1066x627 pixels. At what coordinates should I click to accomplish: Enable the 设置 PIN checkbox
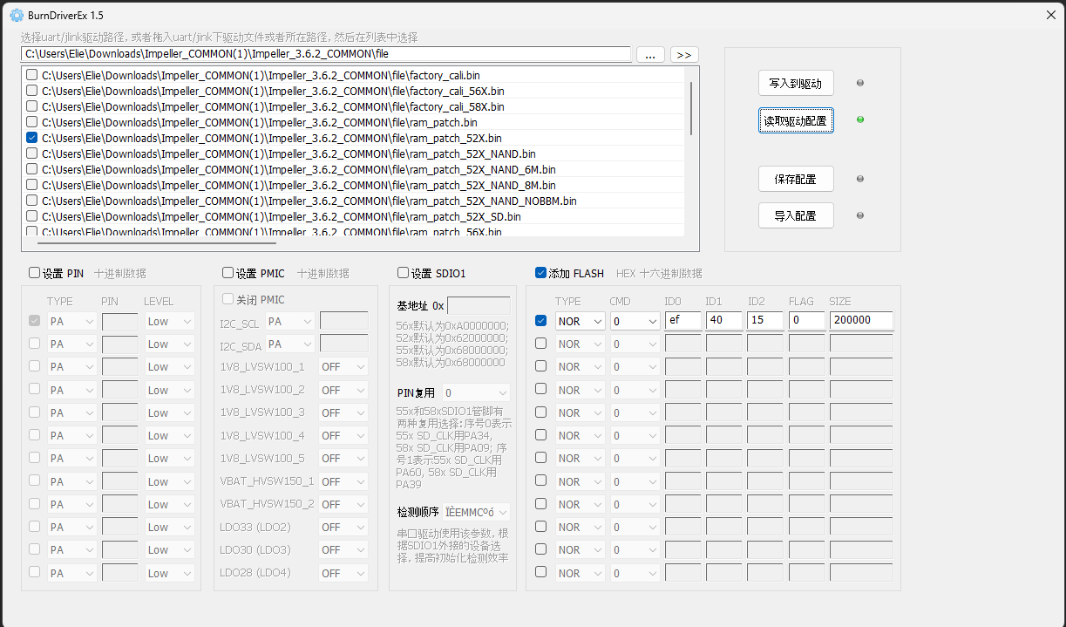[x=35, y=273]
